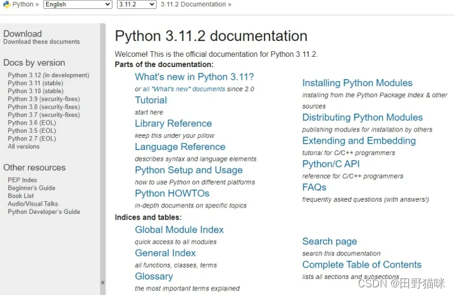Open the Python/C API reference
Image resolution: width=455 pixels, height=295 pixels.
(330, 164)
